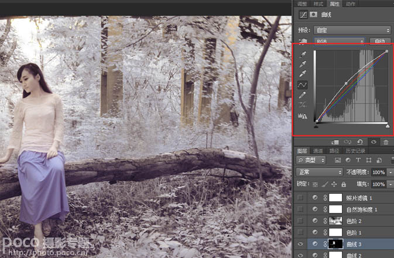Filter layers by adjustment layer icon

click(348, 160)
